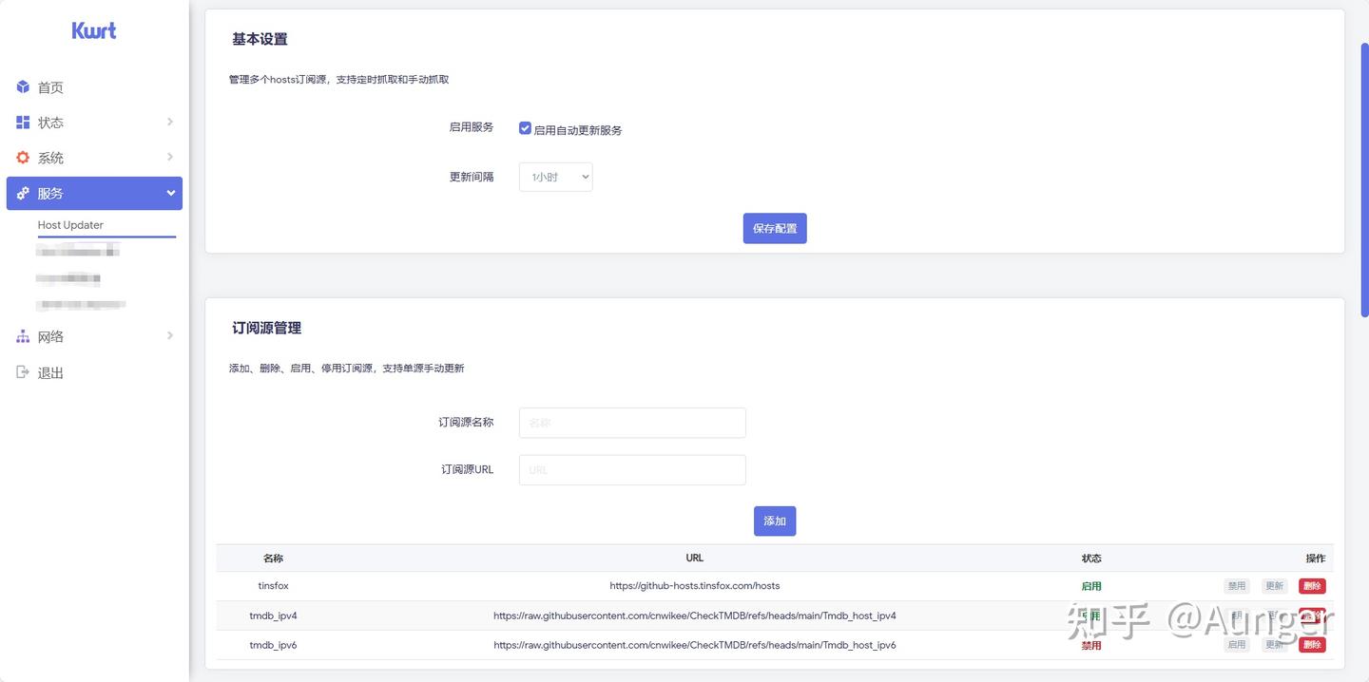Open 系统 via the gear icon

point(23,157)
